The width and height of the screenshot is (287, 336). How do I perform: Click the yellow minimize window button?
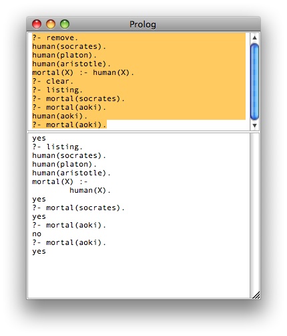[51, 24]
